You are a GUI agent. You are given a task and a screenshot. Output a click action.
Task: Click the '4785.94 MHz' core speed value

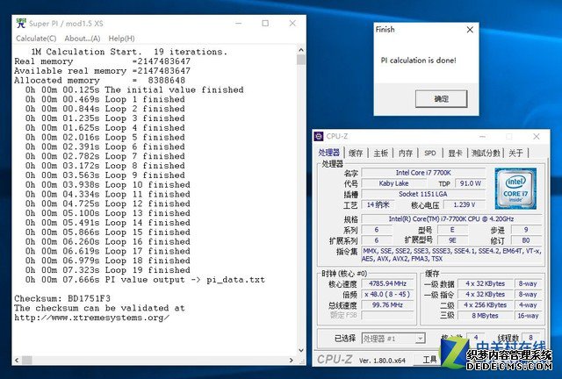[x=387, y=283]
